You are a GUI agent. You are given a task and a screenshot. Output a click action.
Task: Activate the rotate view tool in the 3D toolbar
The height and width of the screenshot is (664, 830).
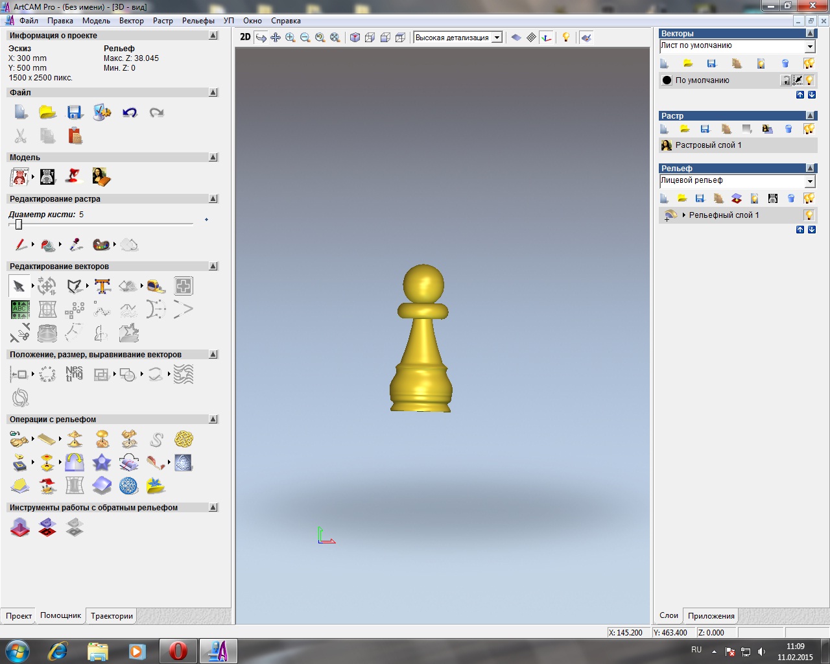click(x=261, y=38)
